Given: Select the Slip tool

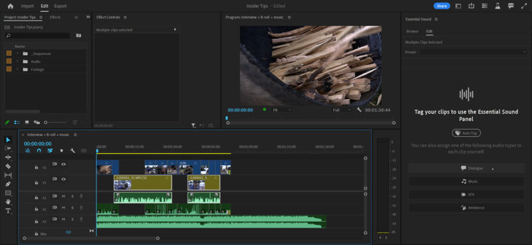Looking at the screenshot, I should (8, 175).
